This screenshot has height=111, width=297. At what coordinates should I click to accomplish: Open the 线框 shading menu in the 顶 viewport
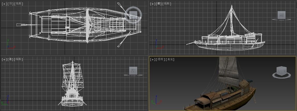19,4
